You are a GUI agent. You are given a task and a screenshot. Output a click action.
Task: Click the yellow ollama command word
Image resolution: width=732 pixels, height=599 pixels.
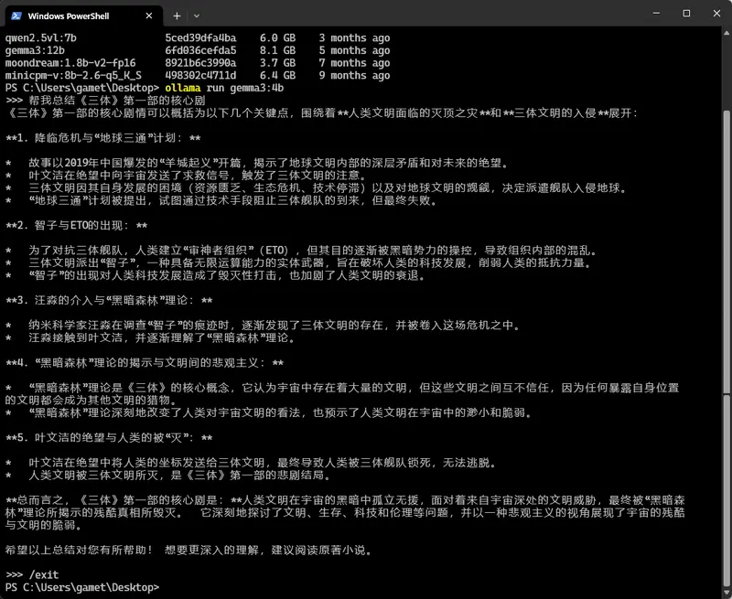(183, 88)
